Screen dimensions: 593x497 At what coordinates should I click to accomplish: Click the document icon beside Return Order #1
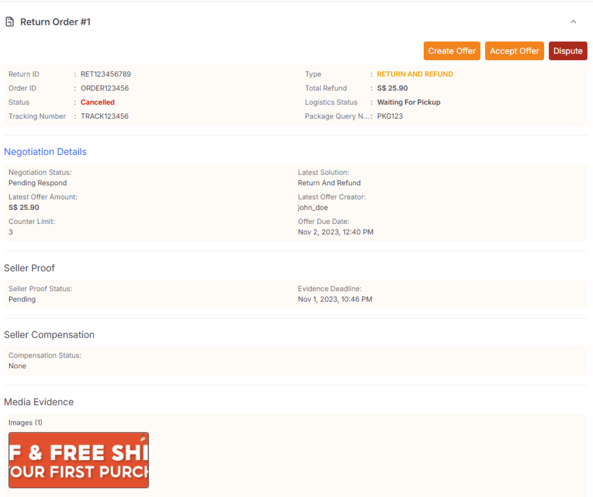(x=9, y=21)
